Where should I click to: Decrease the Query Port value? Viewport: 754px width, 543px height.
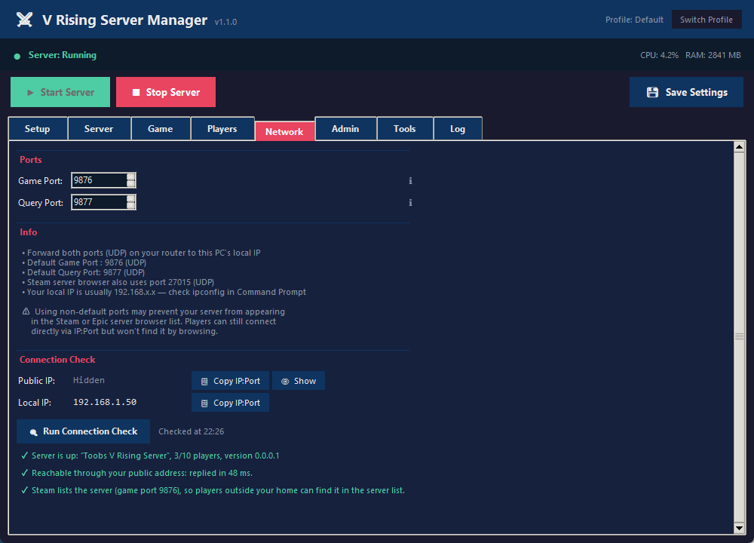click(130, 205)
